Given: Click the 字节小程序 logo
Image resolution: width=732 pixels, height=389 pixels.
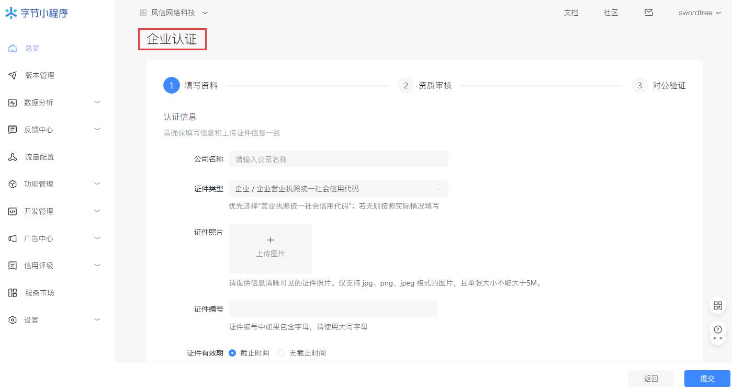Looking at the screenshot, I should pyautogui.click(x=37, y=13).
